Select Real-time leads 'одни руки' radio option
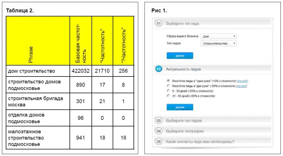This screenshot has height=156, width=283. click(x=168, y=81)
